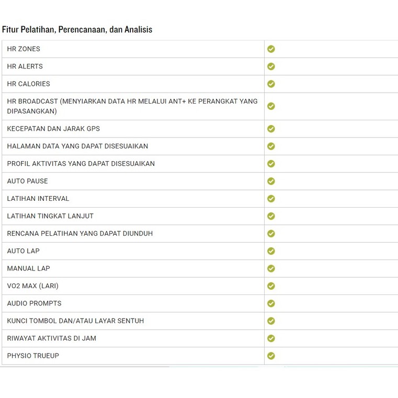
Task: Click the MANUAL LAP checkmark icon
Action: (271, 268)
